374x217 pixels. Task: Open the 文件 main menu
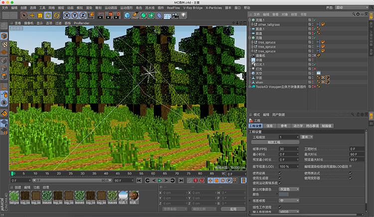(5, 7)
